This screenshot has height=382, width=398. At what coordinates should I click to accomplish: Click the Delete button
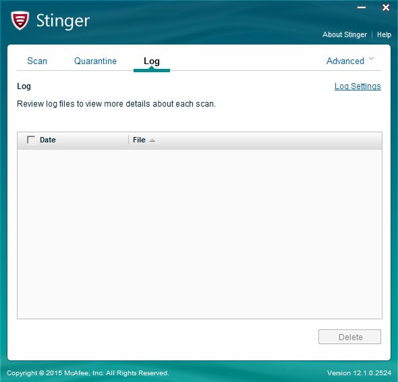(350, 337)
